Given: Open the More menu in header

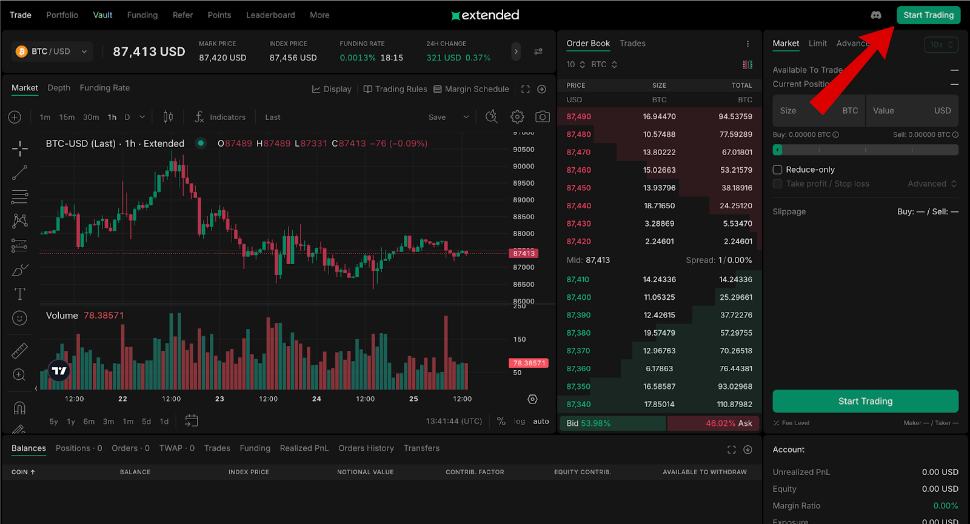Looking at the screenshot, I should pos(319,15).
